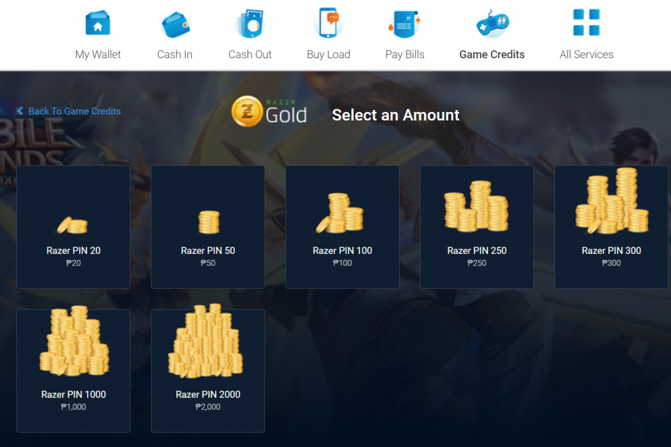Click the Buy Load phone icon
671x447 pixels.
pos(328,22)
